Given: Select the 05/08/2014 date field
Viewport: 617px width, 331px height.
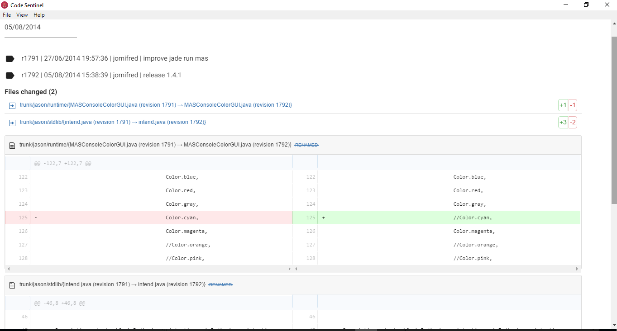Looking at the screenshot, I should [41, 28].
